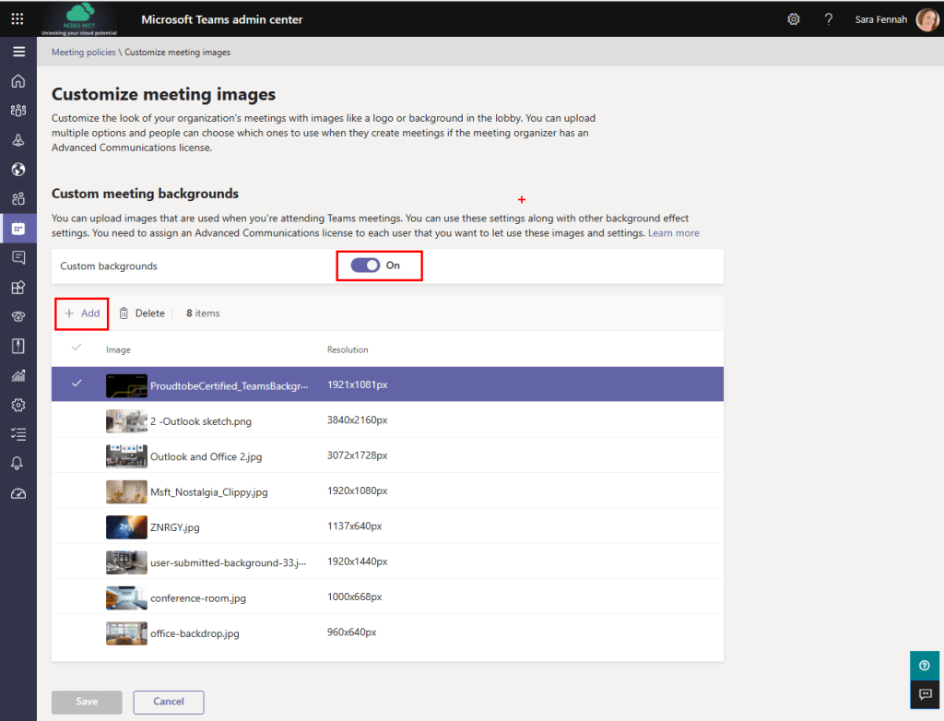Open the Messaging chat icon in sidebar
This screenshot has height=721, width=944.
pos(18,257)
